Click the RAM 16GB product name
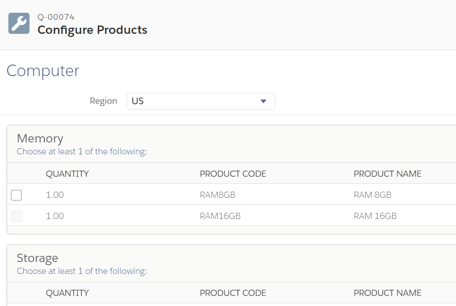Image resolution: width=456 pixels, height=306 pixels. 375,216
